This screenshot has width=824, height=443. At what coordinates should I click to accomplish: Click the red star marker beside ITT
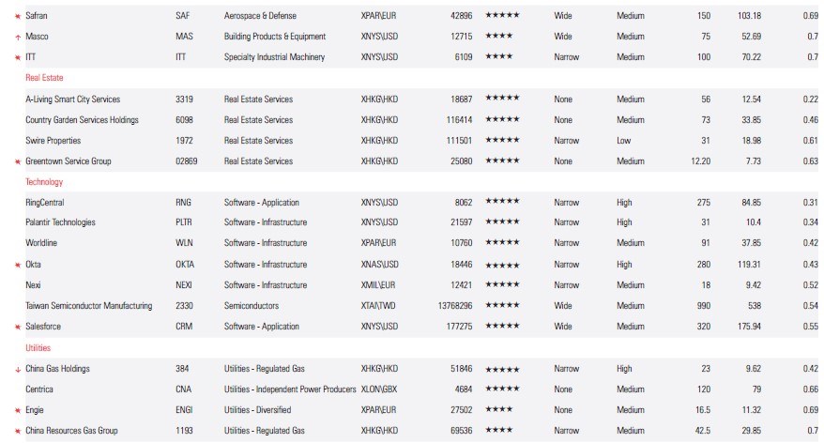pos(18,57)
